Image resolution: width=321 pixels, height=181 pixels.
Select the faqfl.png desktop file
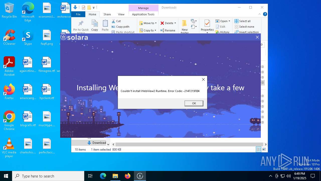pyautogui.click(x=47, y=37)
